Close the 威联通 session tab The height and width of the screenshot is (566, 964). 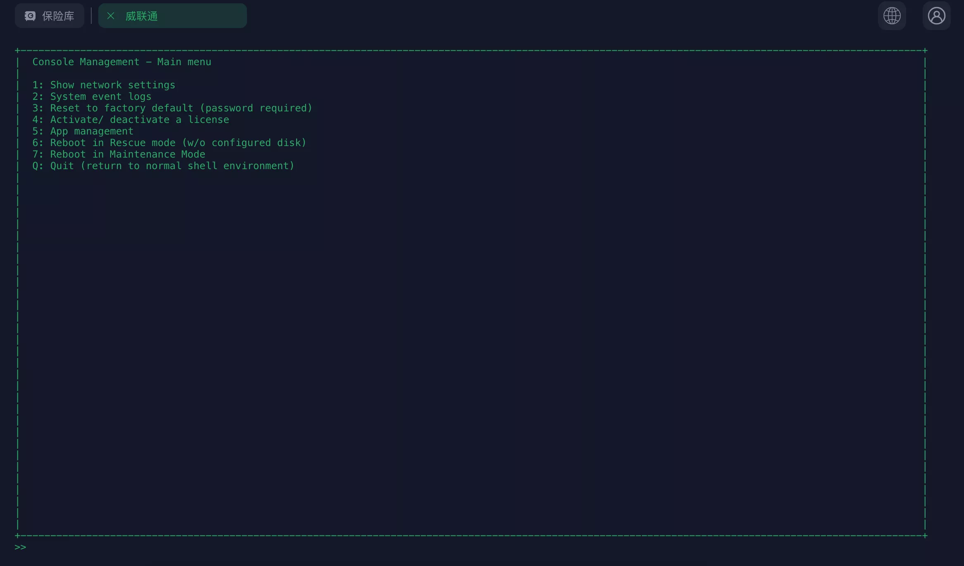(110, 16)
